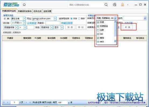Switch to 关键词历史排名 tab
149x107 pixels.
pos(25,11)
